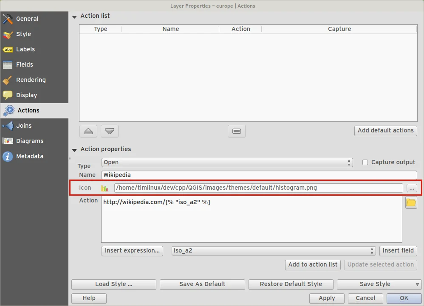Open the General settings wrench icon
The image size is (424, 306).
(8, 19)
